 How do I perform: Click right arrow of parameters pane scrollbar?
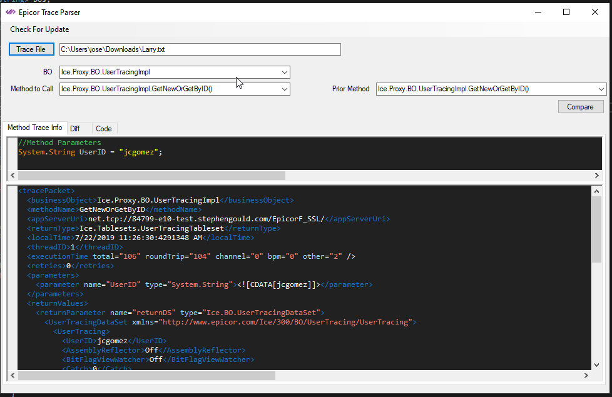597,176
